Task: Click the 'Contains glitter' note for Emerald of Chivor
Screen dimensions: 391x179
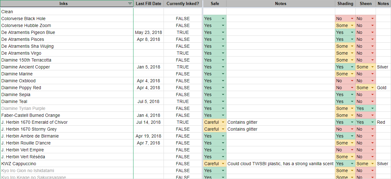Action: (x=242, y=122)
